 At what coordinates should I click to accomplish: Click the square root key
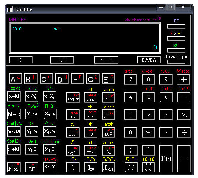pos(108,115)
